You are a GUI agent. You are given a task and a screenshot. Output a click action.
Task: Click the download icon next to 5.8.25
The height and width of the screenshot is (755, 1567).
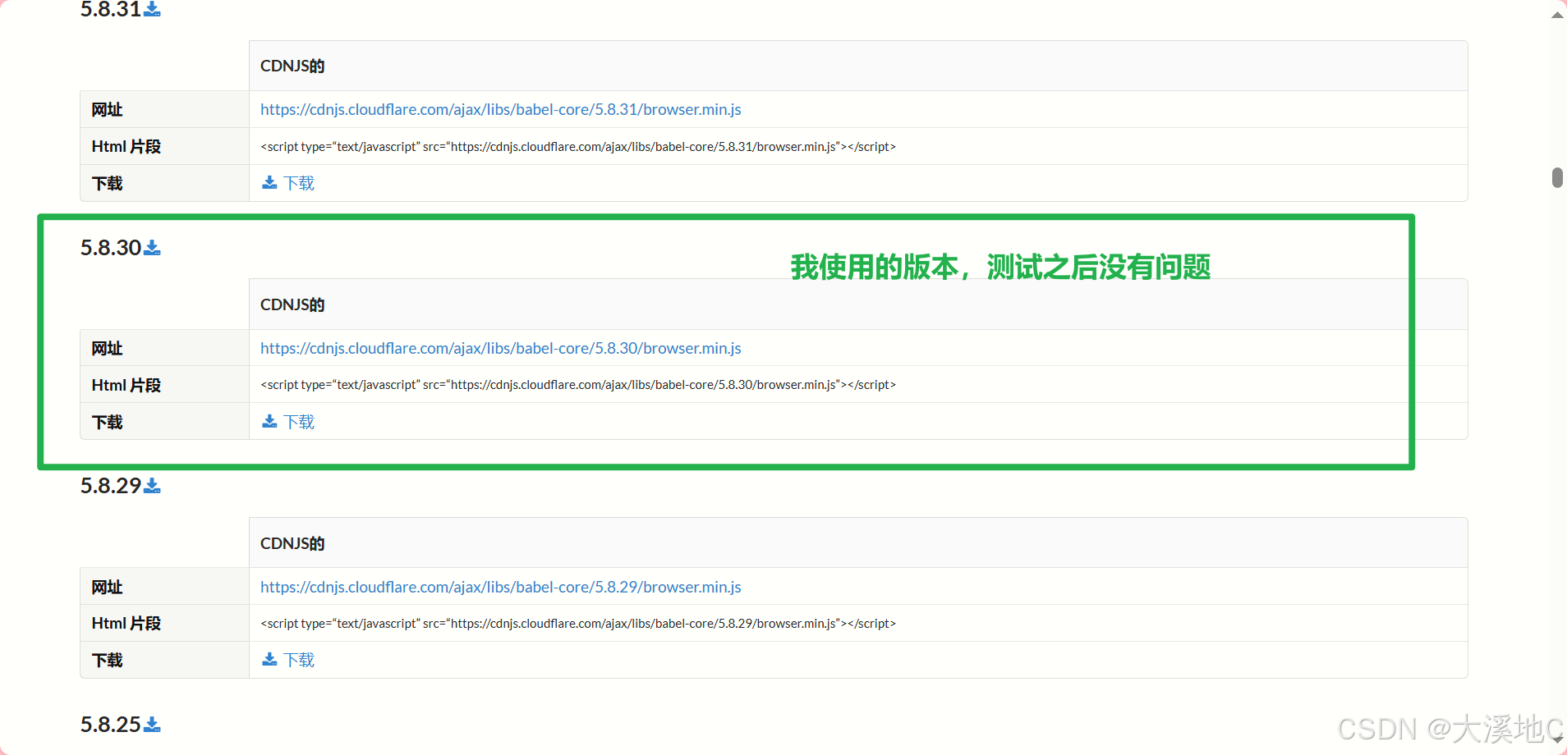153,724
